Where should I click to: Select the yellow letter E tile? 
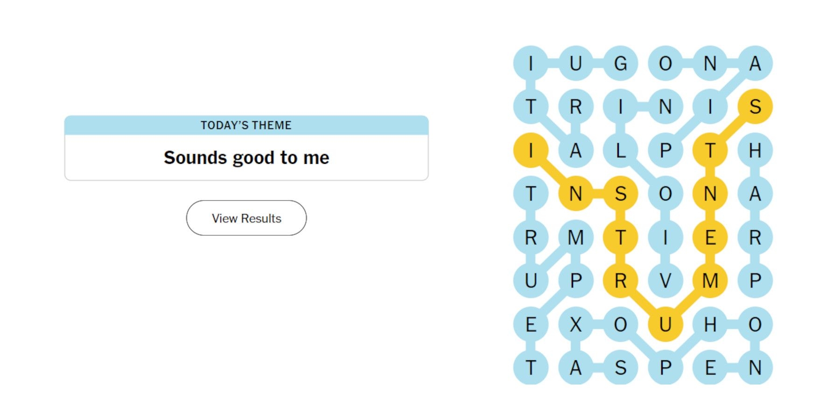coord(710,238)
